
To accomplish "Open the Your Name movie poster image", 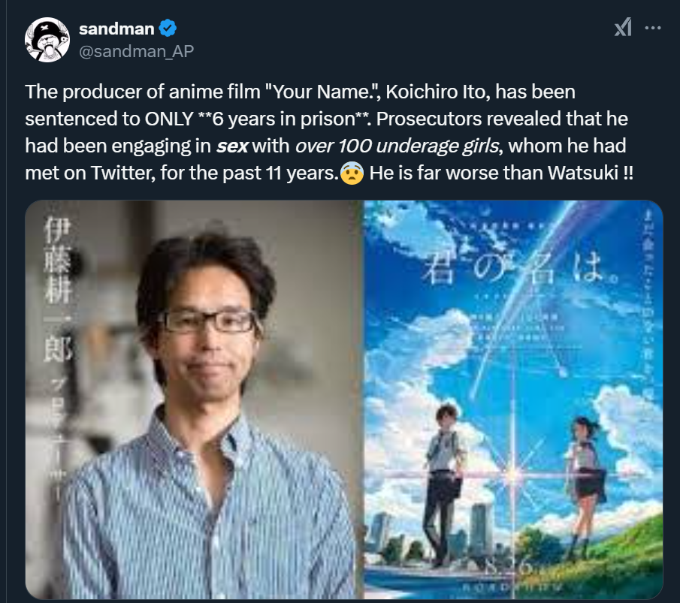I will pos(513,399).
